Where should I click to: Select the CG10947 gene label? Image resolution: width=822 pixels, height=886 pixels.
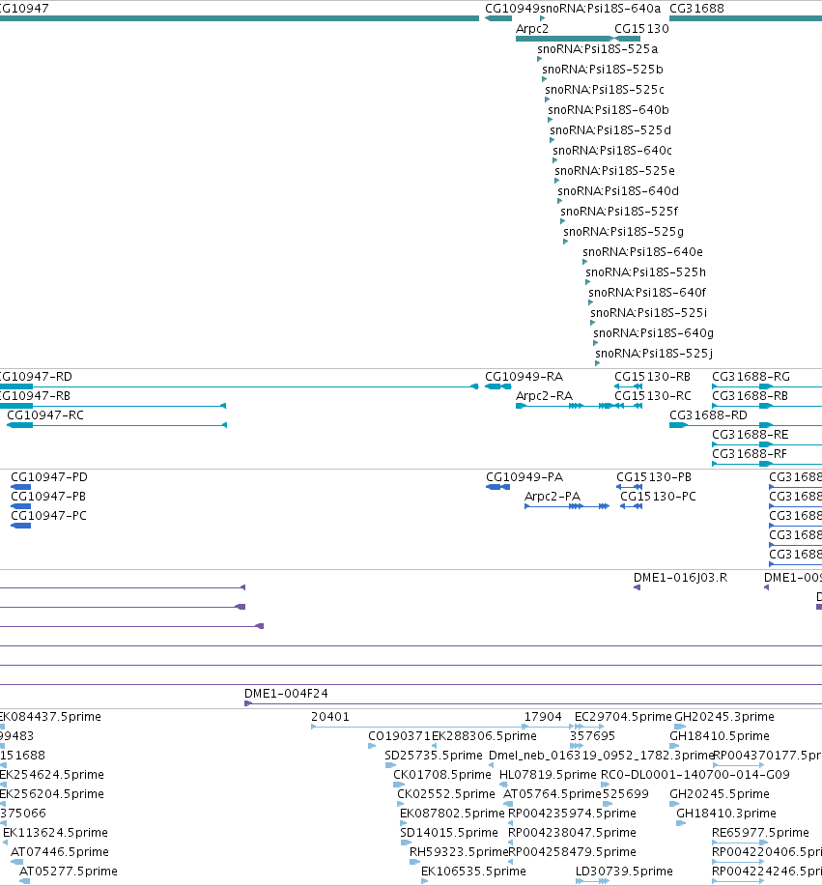(x=24, y=9)
